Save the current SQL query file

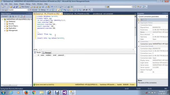14,7
